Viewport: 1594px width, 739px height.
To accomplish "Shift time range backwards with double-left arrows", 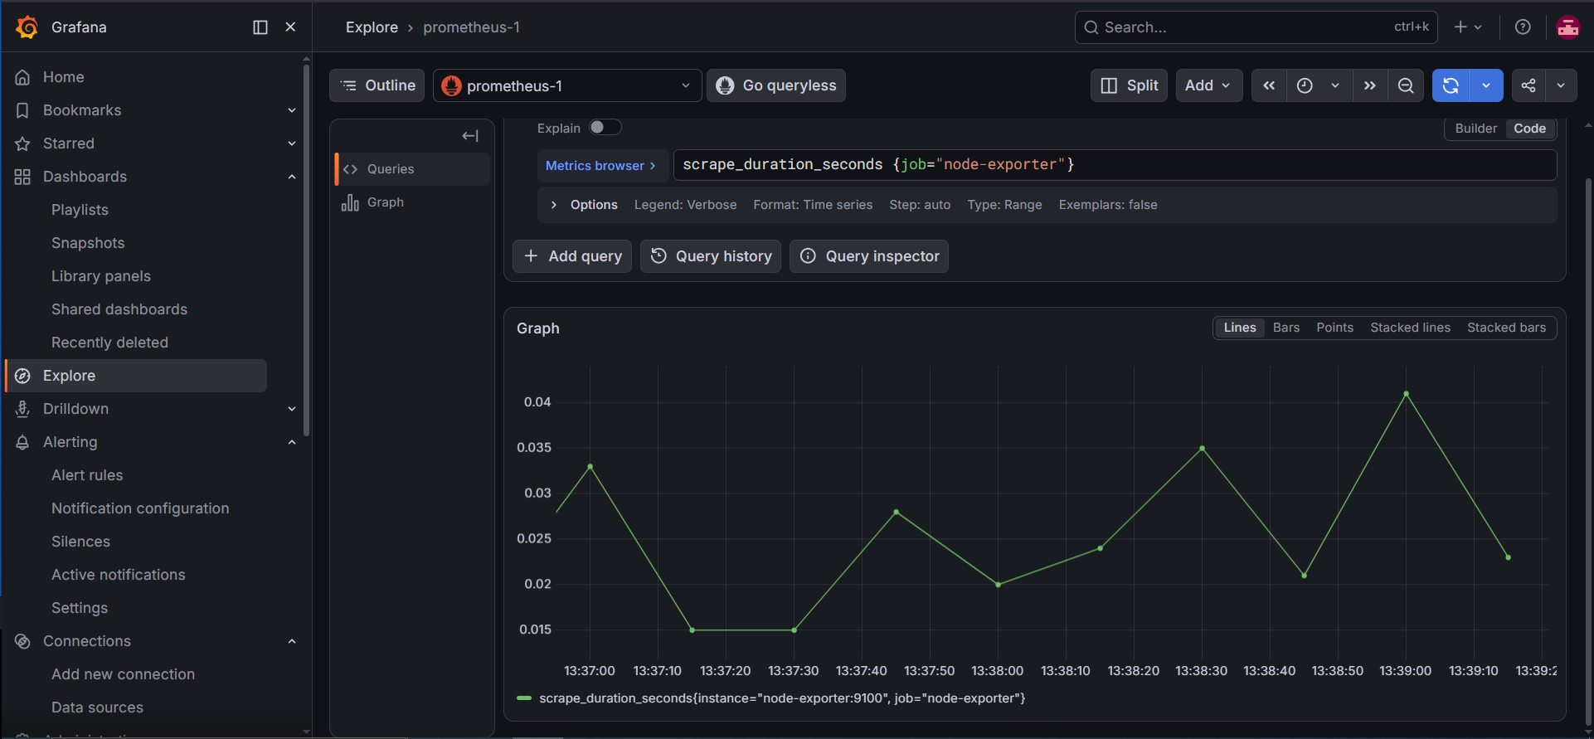I will click(1269, 85).
